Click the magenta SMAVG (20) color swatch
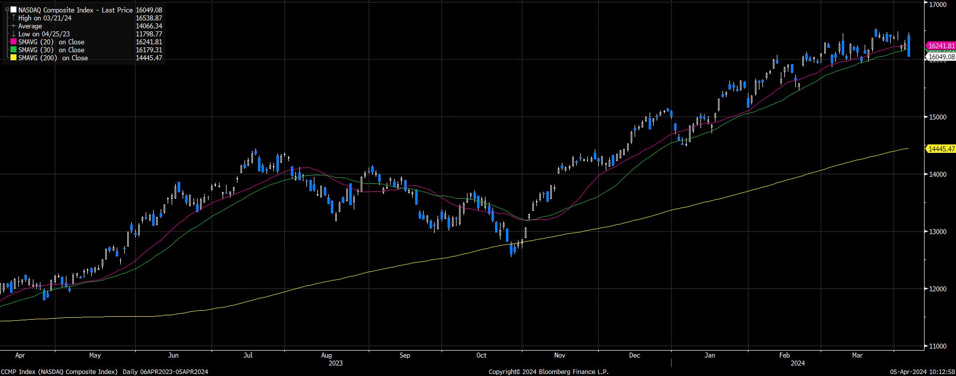Screen dimensions: 956x376 tap(14, 42)
